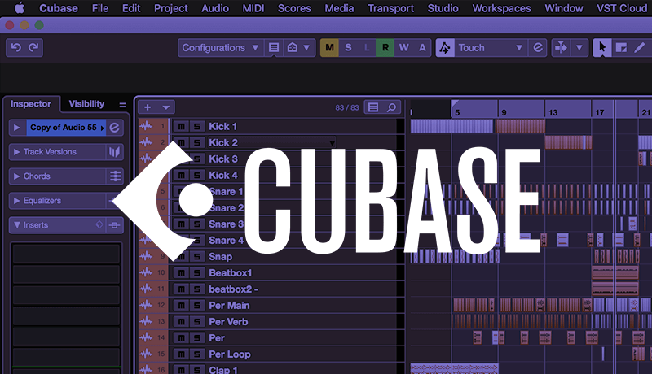652x374 pixels.
Task: Toggle the suspend automation A button
Action: coord(422,48)
